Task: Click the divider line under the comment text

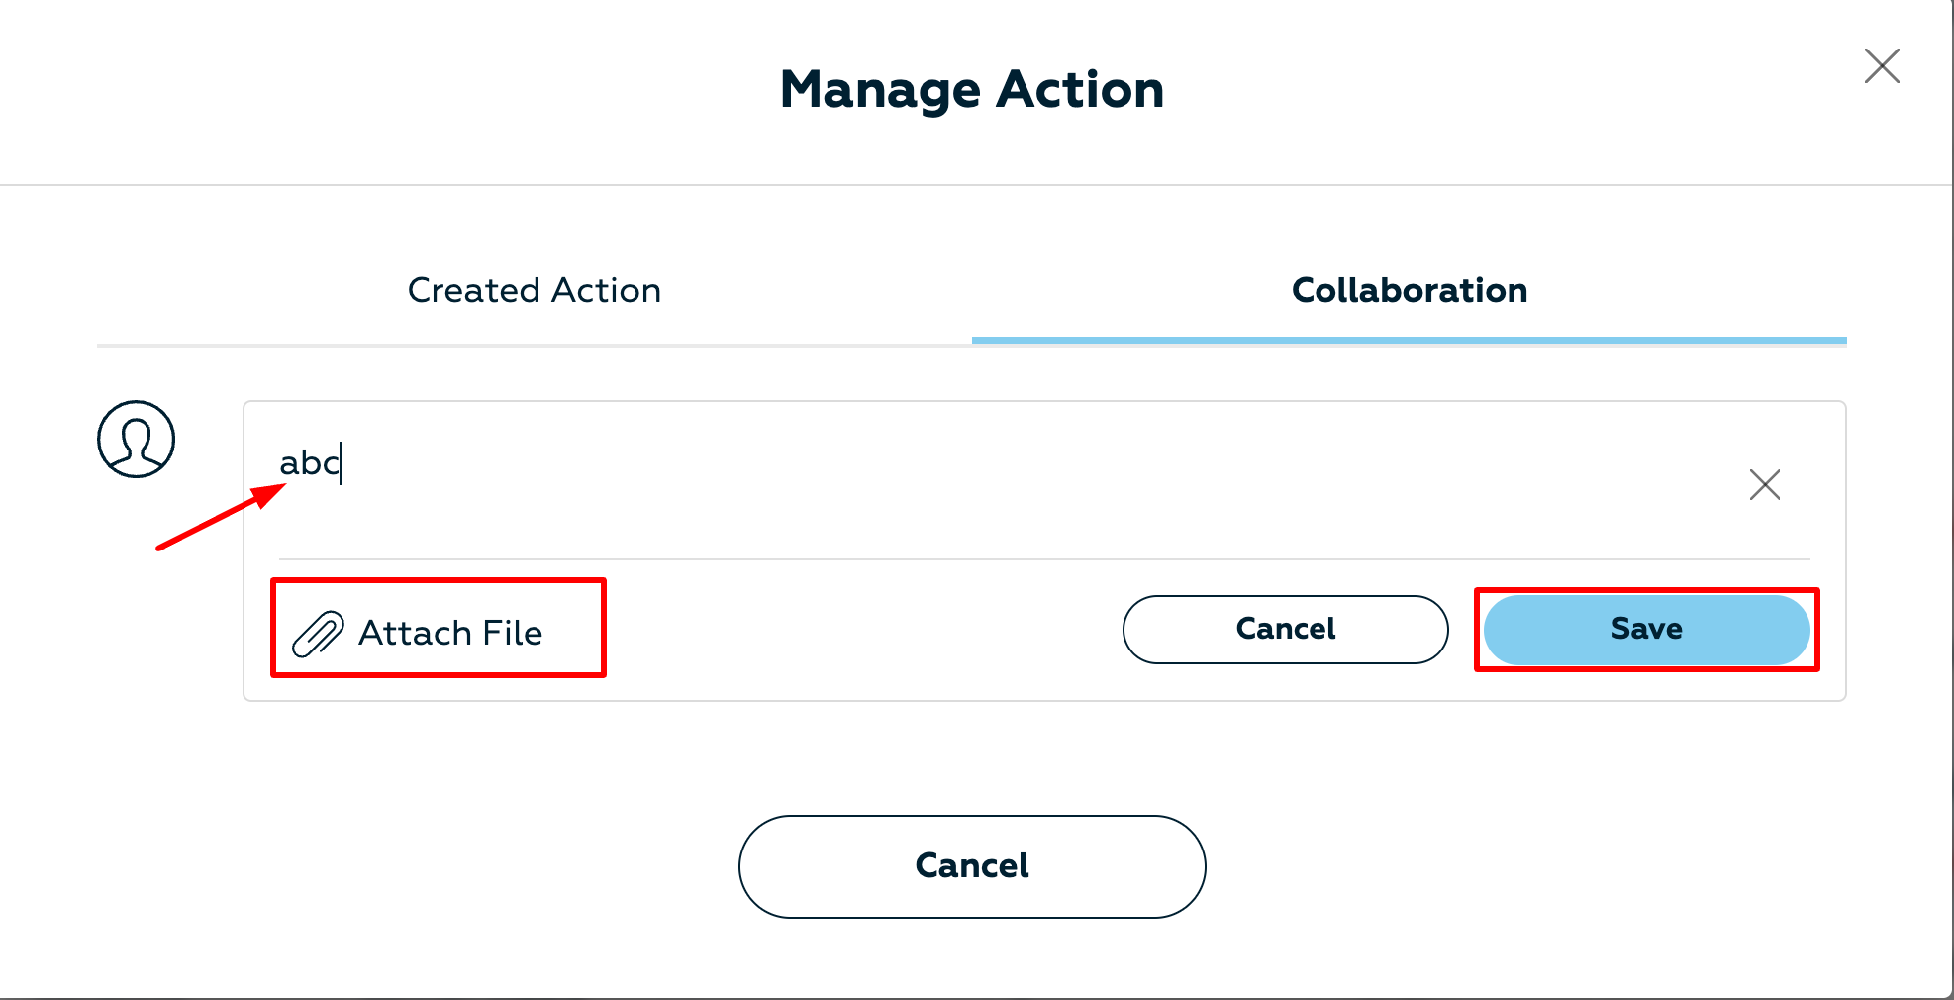Action: tap(1044, 559)
